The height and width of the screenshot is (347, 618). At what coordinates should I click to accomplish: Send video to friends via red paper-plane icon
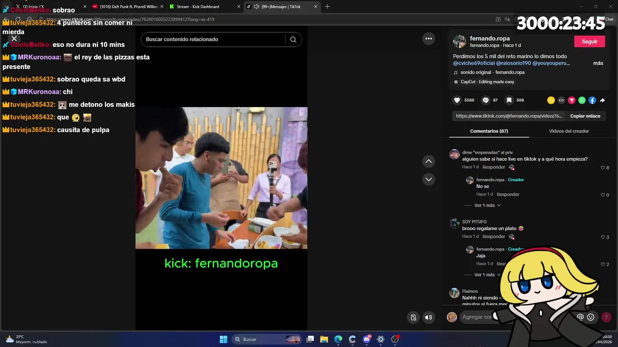pos(572,100)
